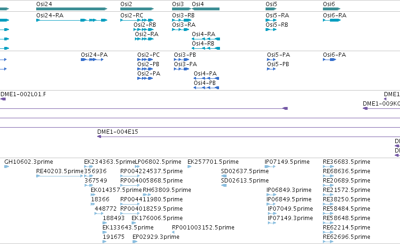
Task: Select EST labeled 191675
Action: 105,242
